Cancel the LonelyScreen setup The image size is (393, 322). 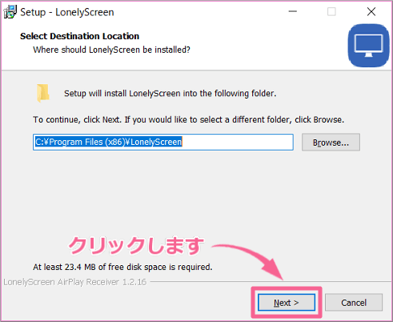354,303
